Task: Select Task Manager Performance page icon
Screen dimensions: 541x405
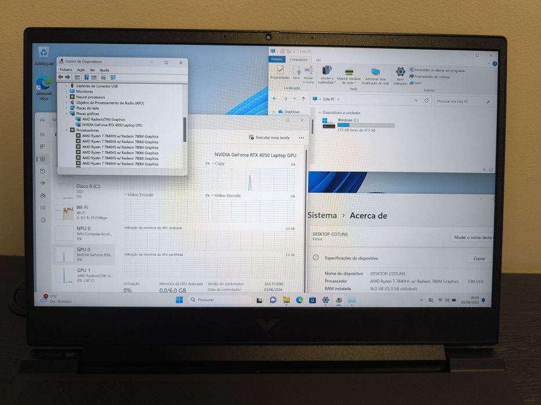Action: point(42,159)
